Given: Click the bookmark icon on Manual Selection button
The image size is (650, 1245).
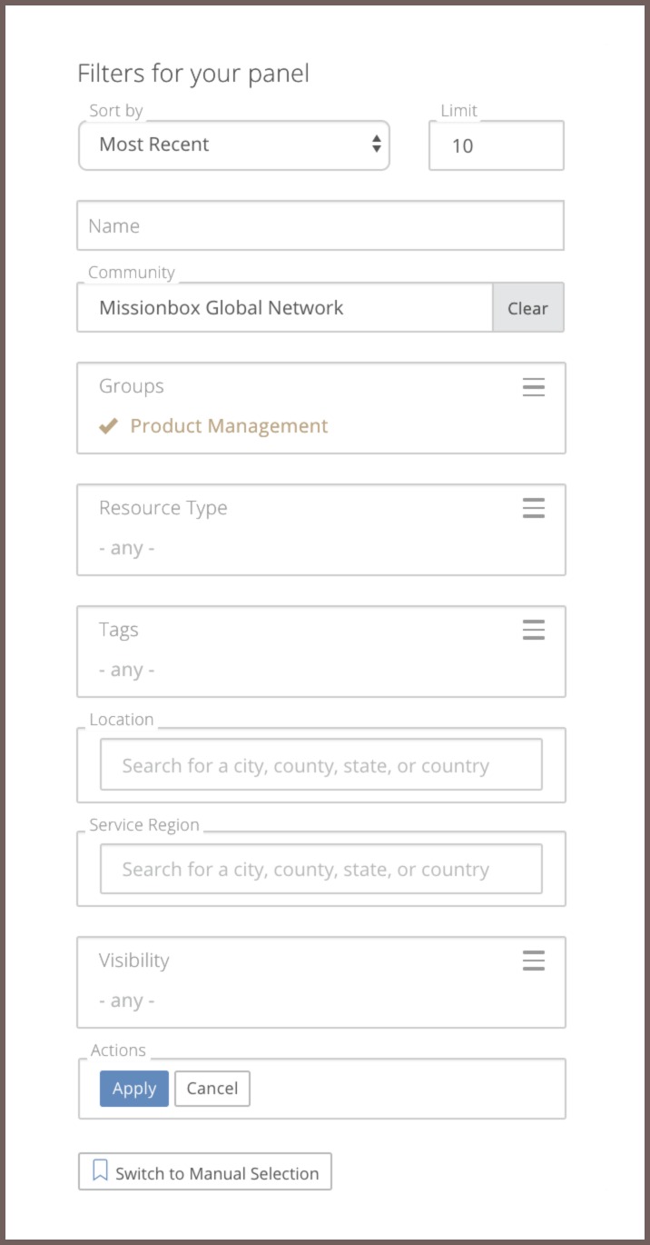Looking at the screenshot, I should (101, 1172).
